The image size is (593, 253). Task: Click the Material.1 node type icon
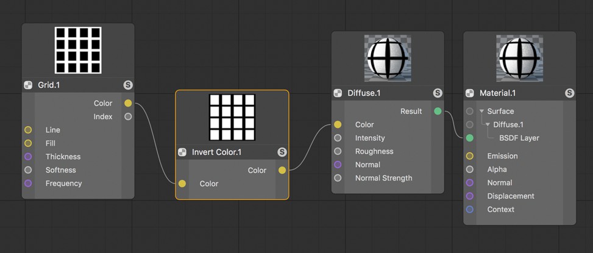pos(470,93)
